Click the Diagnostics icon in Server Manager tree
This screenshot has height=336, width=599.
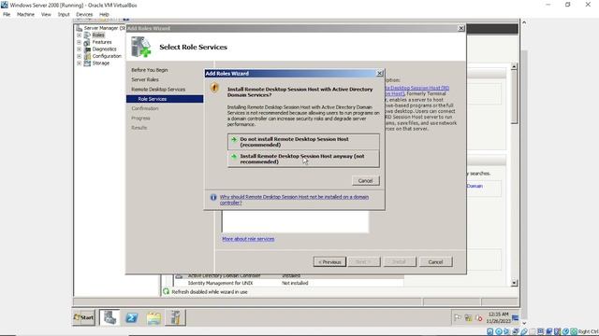87,49
